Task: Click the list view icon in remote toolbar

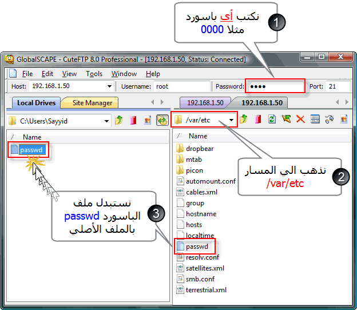Action: [315, 119]
